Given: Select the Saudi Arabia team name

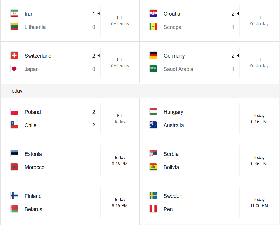Looking at the screenshot, I should tap(178, 69).
